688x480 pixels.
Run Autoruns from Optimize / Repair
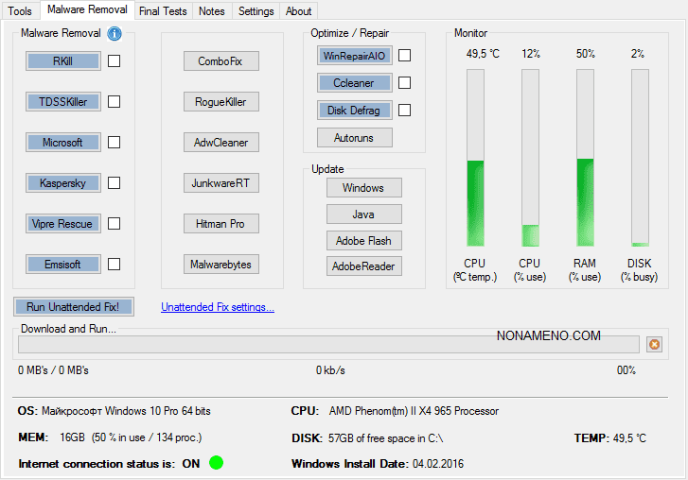pyautogui.click(x=354, y=138)
